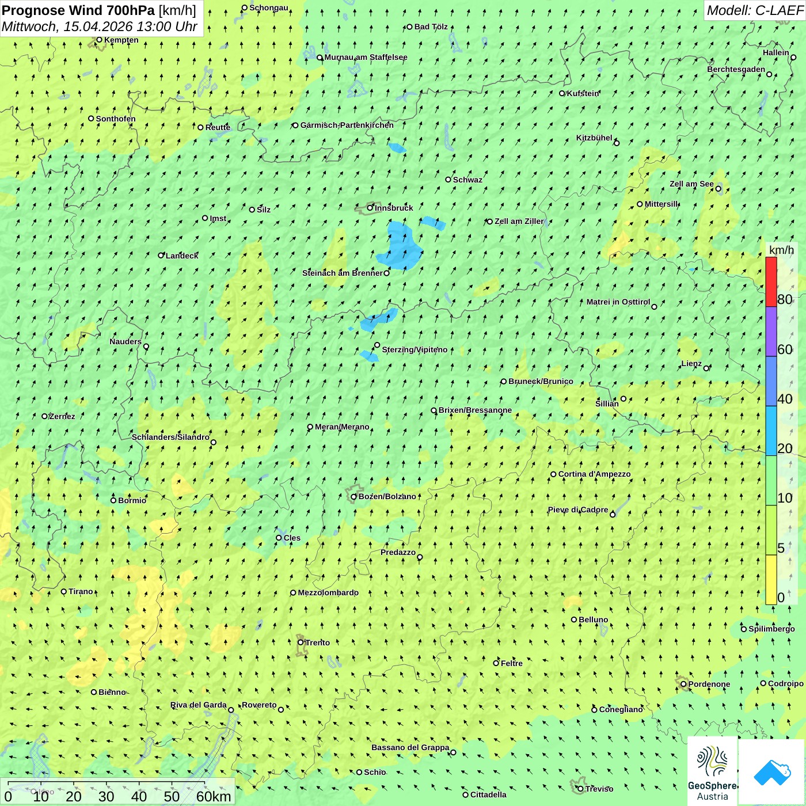806x806 pixels.
Task: Click the purple 60 km/h legend color
Action: pyautogui.click(x=771, y=332)
